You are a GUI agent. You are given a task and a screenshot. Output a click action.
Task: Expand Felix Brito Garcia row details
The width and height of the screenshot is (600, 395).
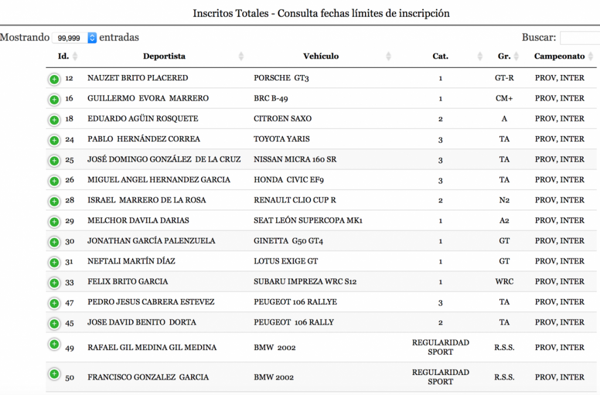click(54, 283)
